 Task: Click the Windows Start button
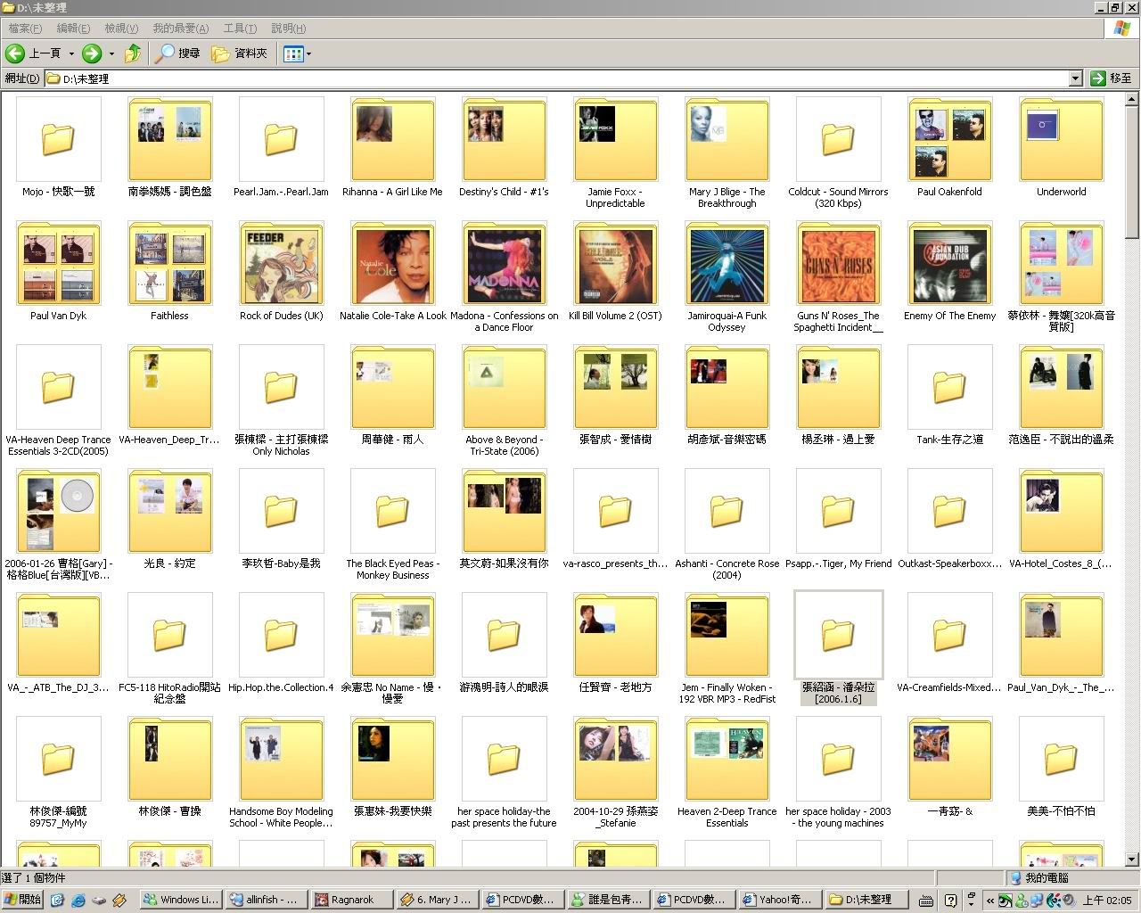pos(22,900)
